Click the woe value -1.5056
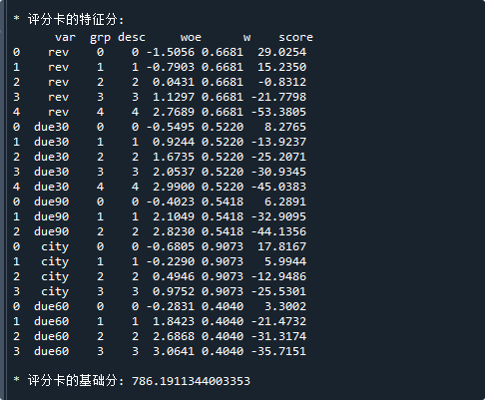This screenshot has width=485, height=400. (x=171, y=52)
